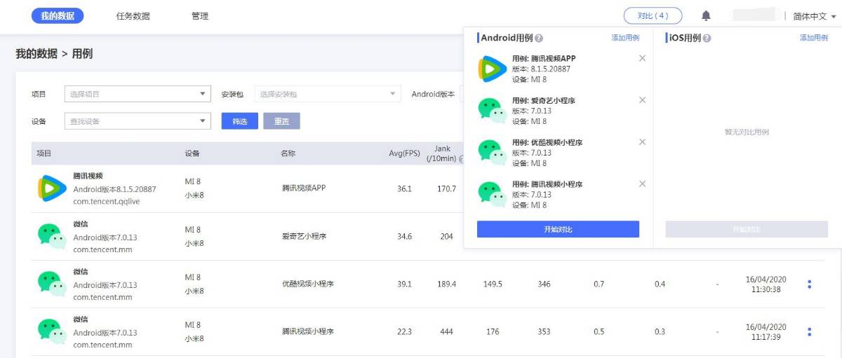Remove 爱奇艺小程序 from comparison list
Image resolution: width=842 pixels, height=358 pixels.
(x=642, y=100)
